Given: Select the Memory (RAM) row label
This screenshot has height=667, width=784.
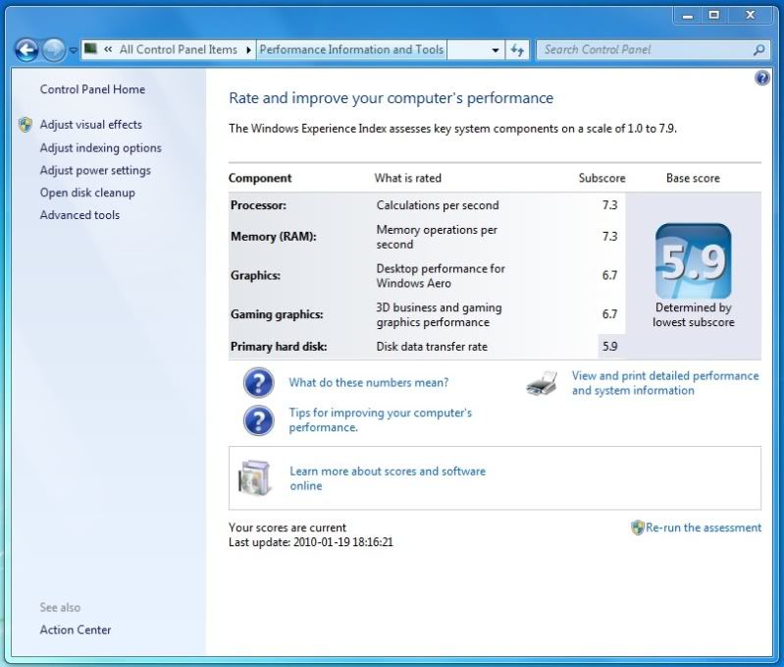Looking at the screenshot, I should [274, 237].
